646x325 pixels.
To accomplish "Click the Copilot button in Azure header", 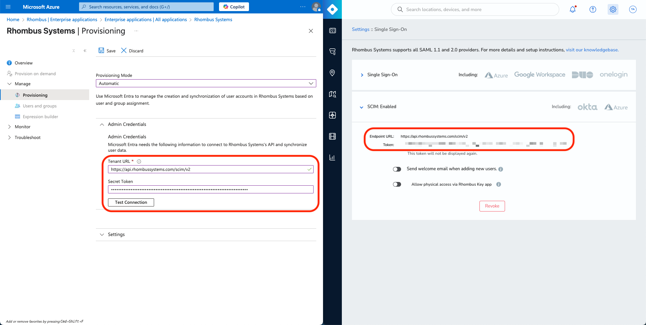I will (234, 7).
